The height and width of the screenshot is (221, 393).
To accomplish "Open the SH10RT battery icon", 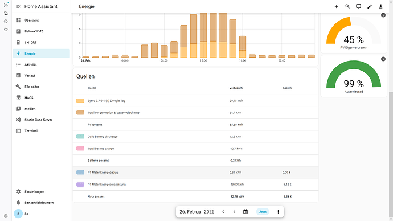I will [x=18, y=42].
